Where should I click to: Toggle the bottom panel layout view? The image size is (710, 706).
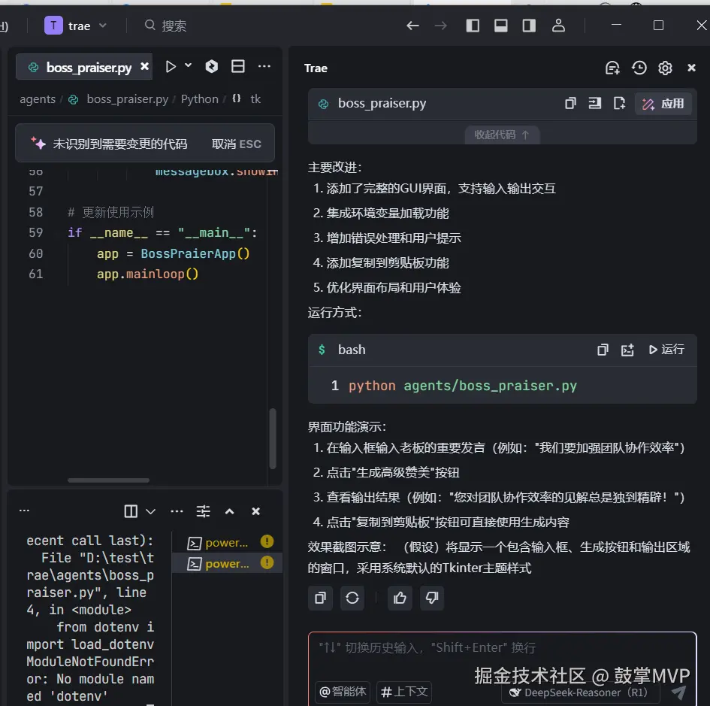click(500, 25)
